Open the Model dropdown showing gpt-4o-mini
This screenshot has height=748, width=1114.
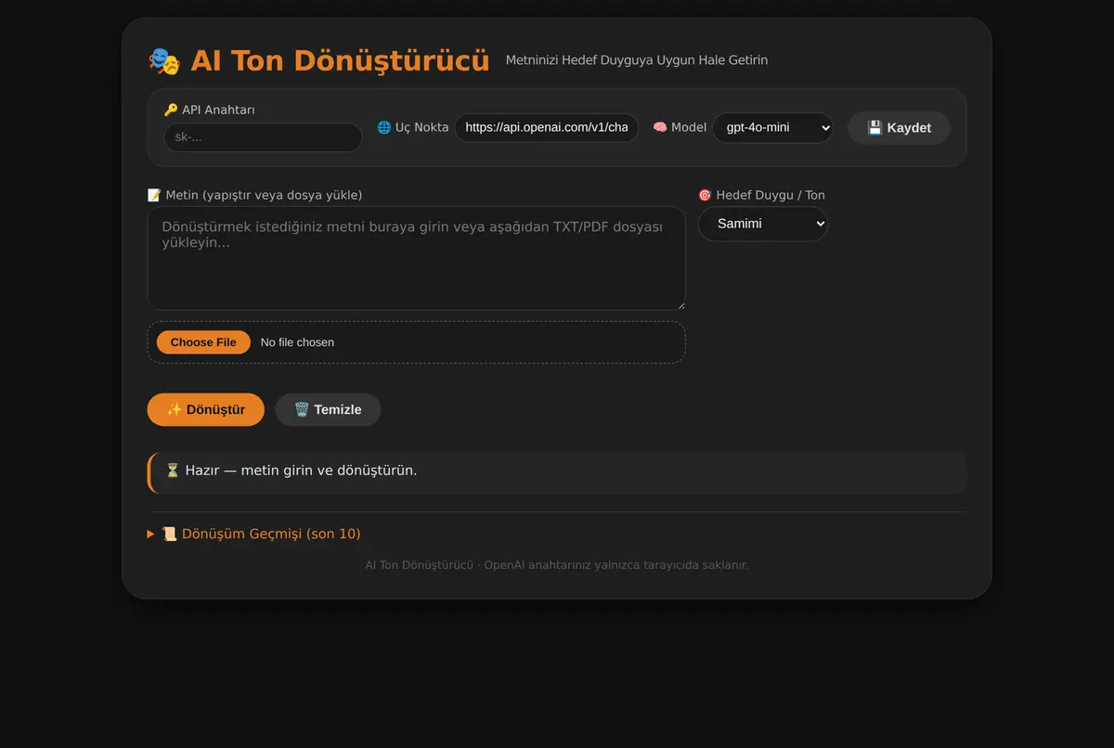[x=772, y=127]
